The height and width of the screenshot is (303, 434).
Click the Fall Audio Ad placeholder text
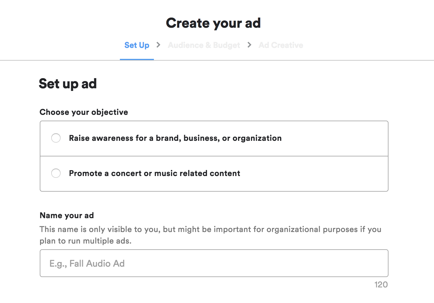point(87,263)
